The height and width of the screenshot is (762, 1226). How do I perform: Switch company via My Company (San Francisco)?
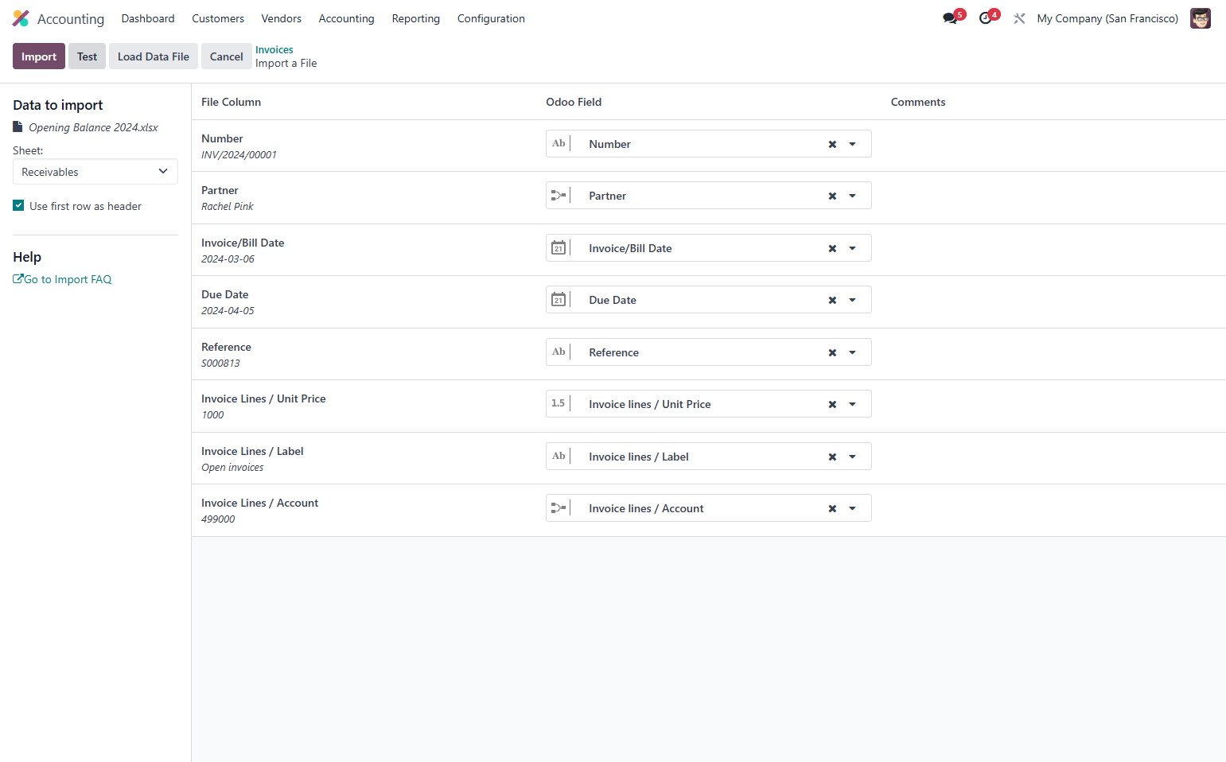[1107, 18]
